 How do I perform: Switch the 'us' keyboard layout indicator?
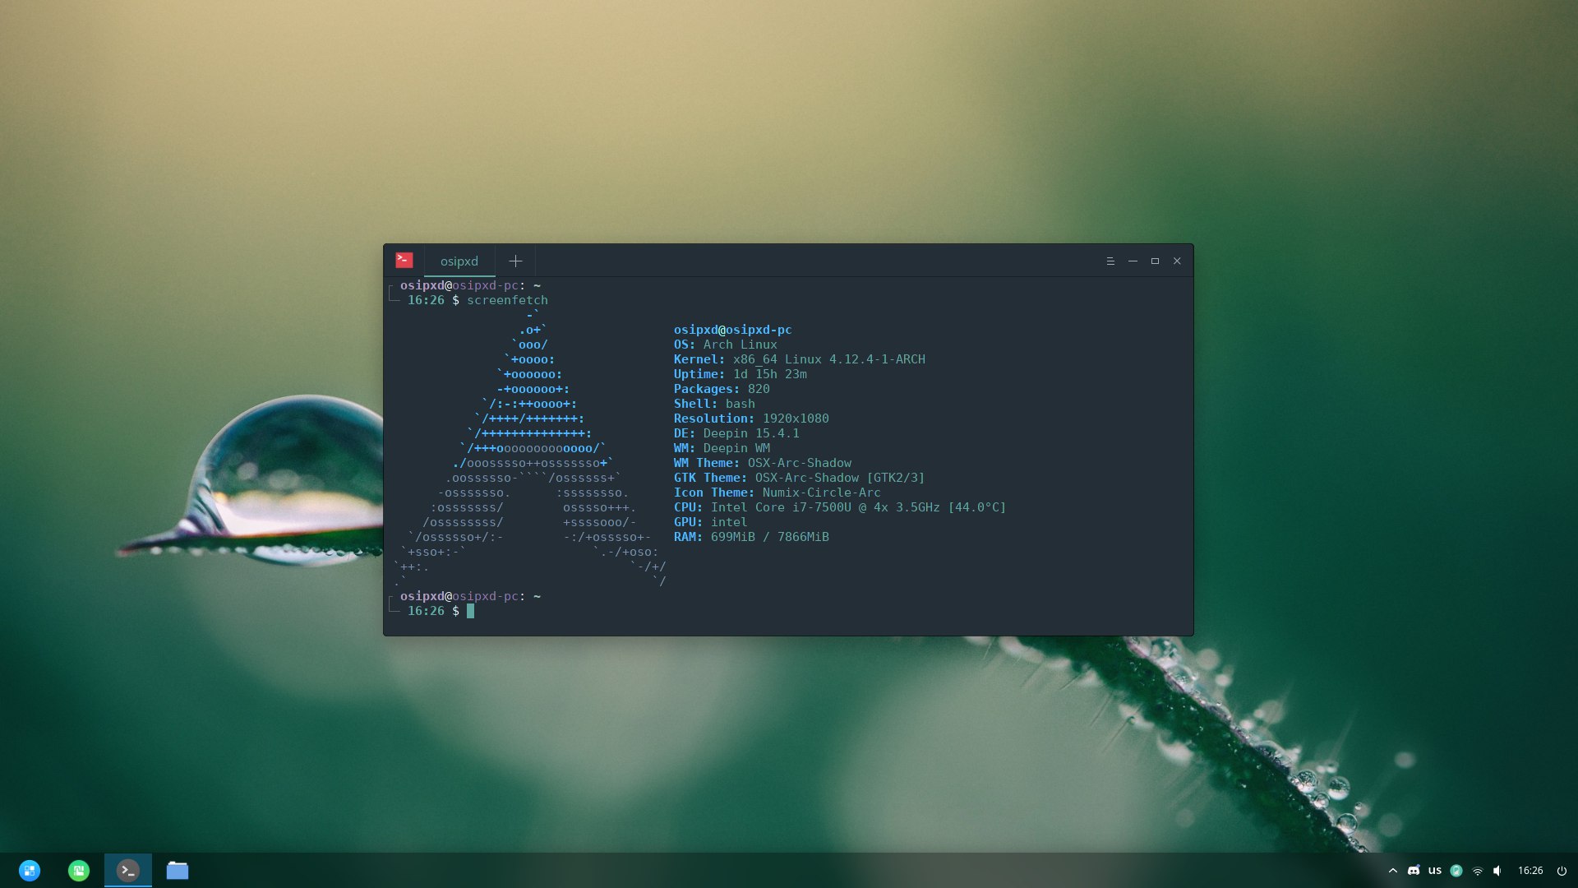[1435, 871]
